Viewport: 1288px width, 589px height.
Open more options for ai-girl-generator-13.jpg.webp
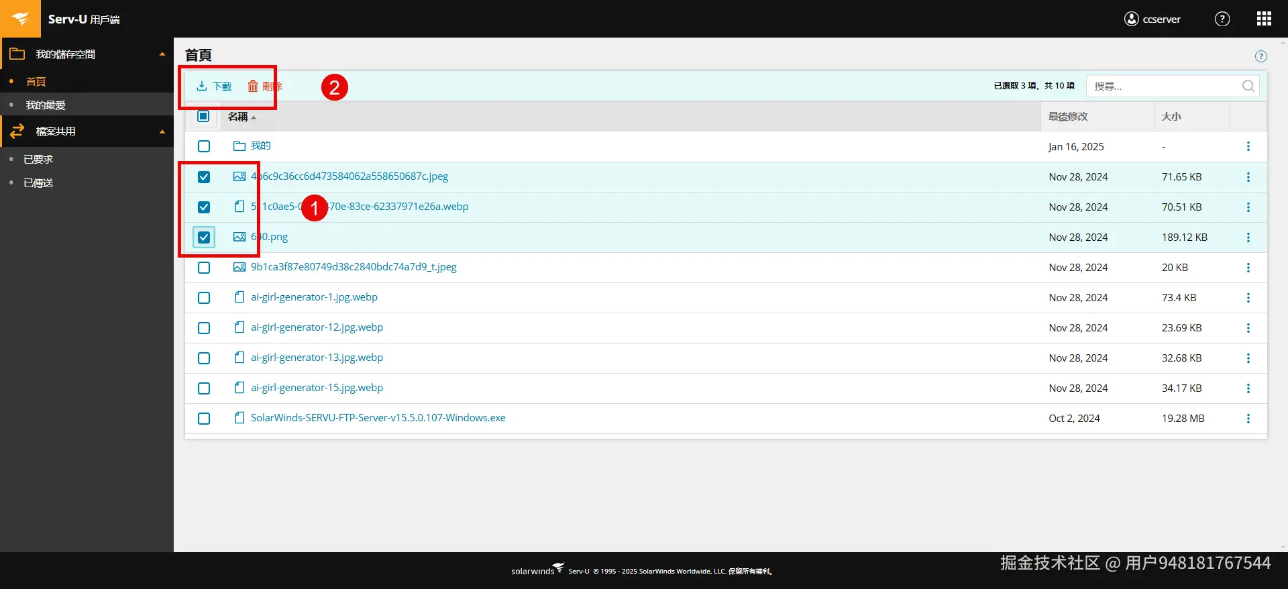click(1248, 358)
